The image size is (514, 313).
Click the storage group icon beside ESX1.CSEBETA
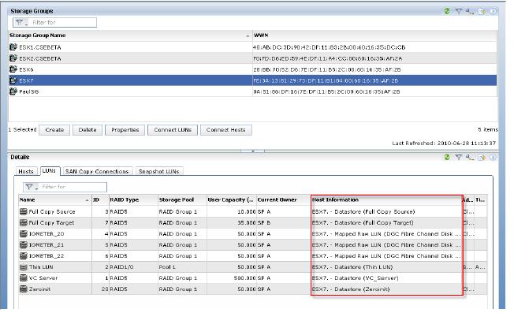tap(13, 47)
